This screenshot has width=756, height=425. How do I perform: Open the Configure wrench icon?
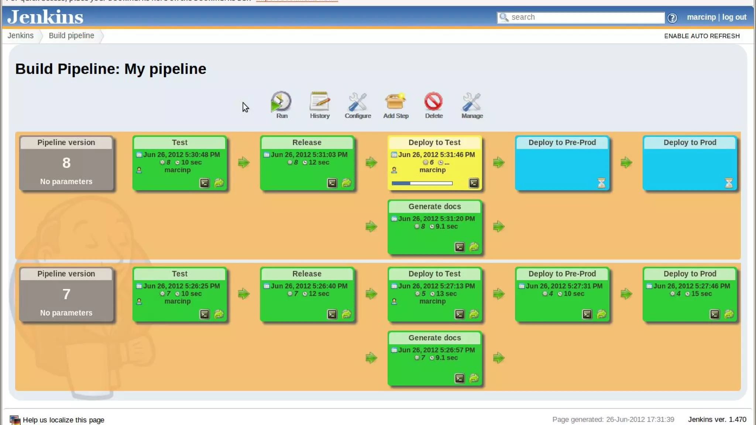[x=358, y=101]
